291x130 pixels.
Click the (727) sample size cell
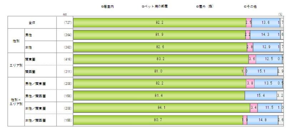tap(68, 23)
